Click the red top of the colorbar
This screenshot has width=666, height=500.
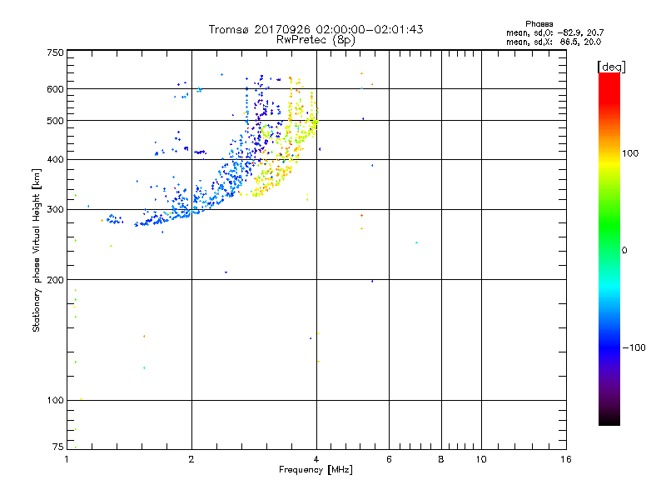coord(609,79)
